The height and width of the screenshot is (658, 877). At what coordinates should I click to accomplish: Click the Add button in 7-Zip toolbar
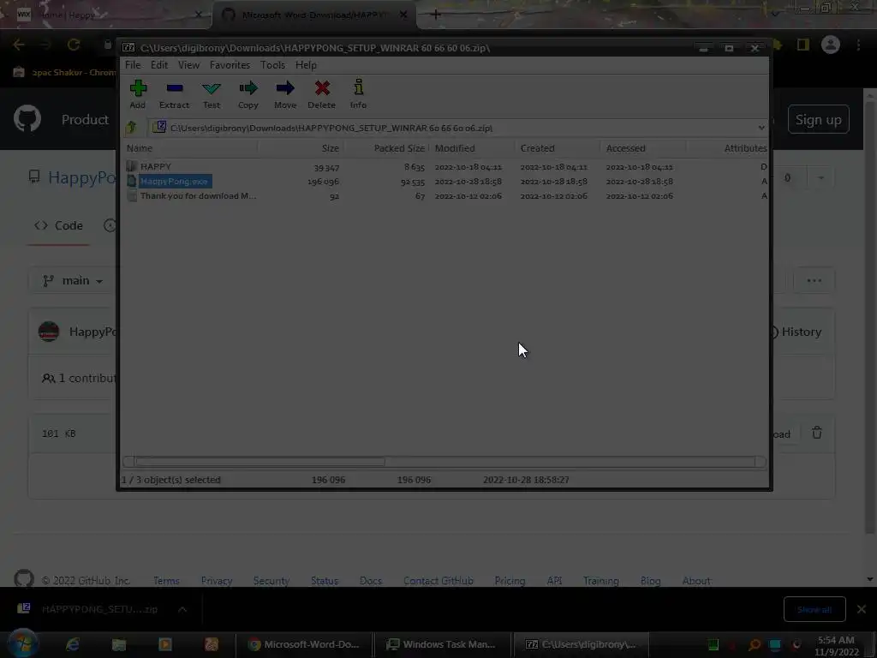coord(138,94)
